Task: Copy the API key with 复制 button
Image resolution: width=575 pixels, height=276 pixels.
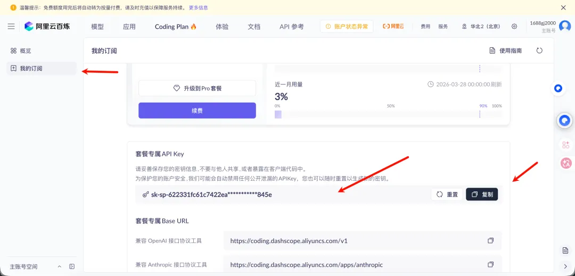Action: (482, 195)
